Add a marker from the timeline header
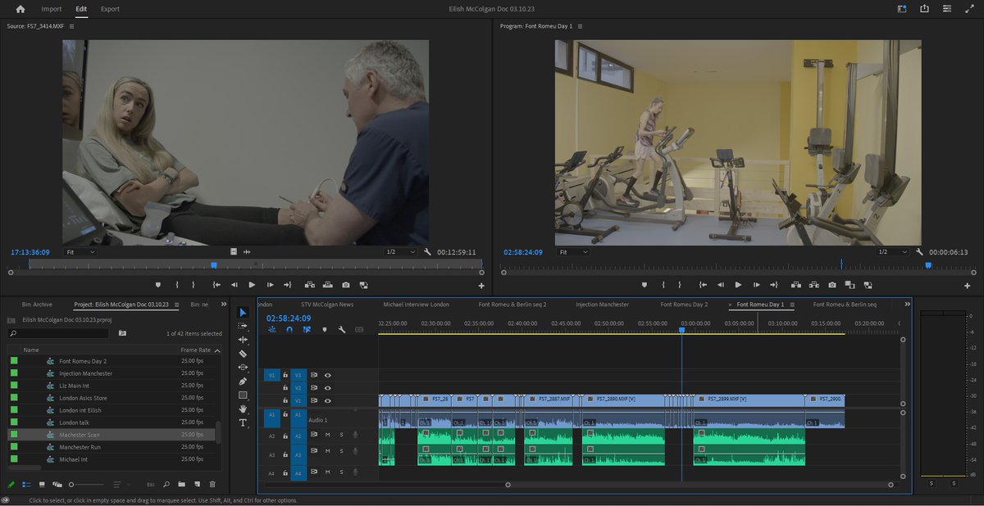Image resolution: width=984 pixels, height=506 pixels. 324,329
